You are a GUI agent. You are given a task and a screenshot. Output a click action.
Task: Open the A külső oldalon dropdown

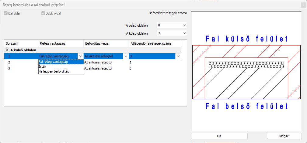[172, 33]
